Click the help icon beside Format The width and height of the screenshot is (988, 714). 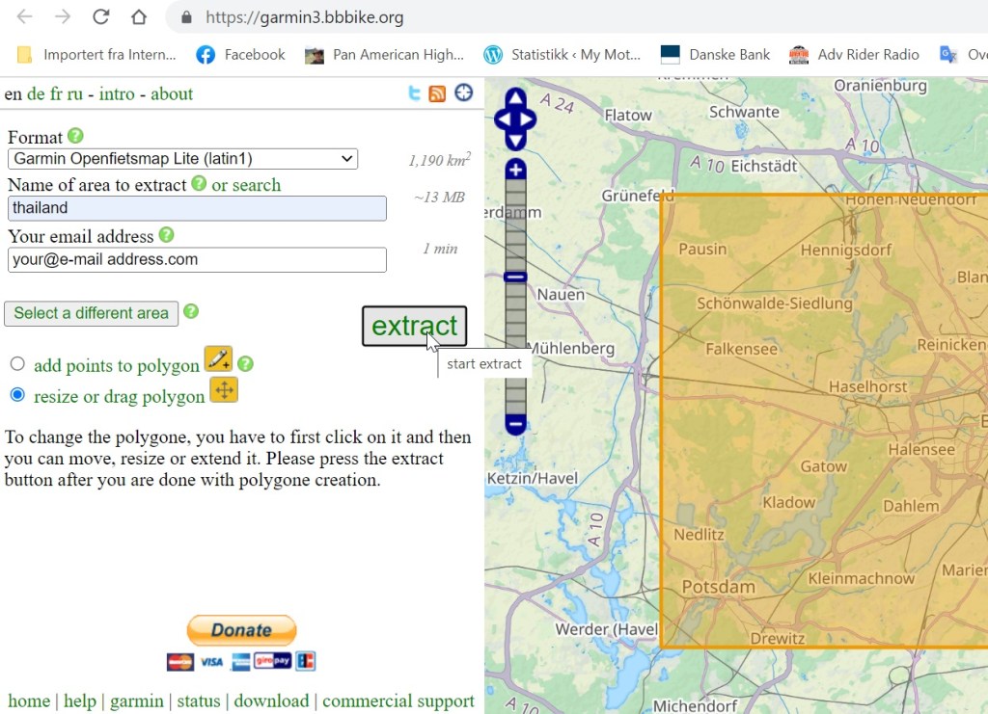(x=75, y=136)
